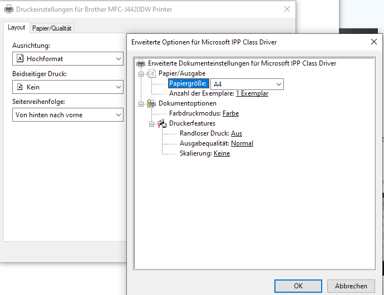Open the Seitenreihenfolge dropdown
Screen dimensions: 384x295
[x=68, y=115]
